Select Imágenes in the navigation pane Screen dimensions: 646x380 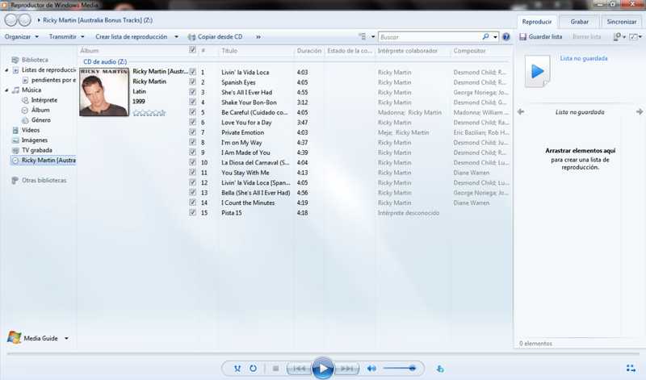pos(34,140)
